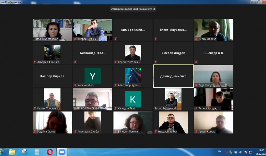
Task: Select Наталья Болтянская video tile
Action: coord(52,30)
